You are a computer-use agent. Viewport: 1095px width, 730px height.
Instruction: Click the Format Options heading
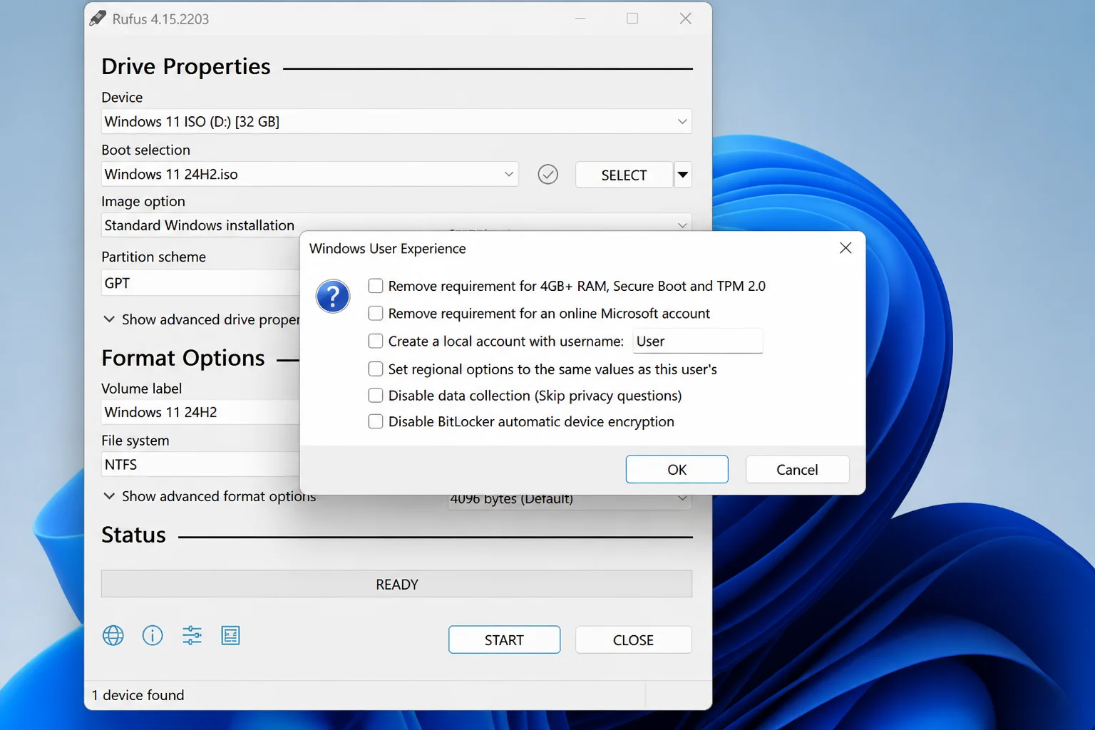click(183, 358)
